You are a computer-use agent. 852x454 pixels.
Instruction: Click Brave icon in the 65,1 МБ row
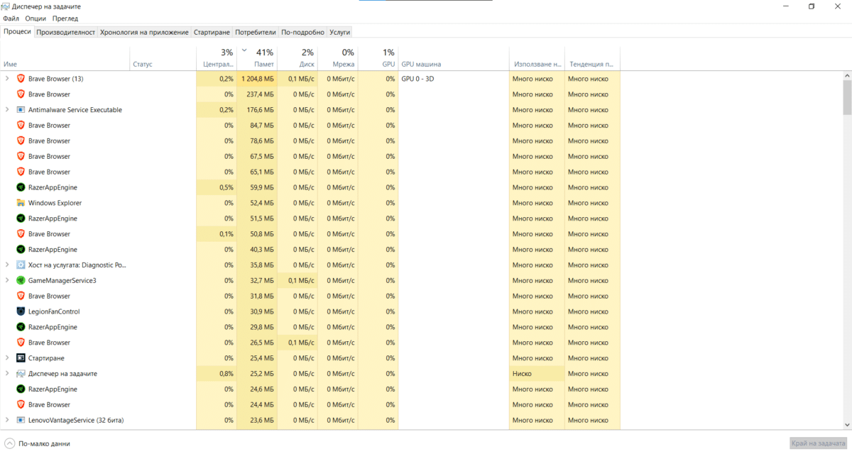click(x=21, y=172)
